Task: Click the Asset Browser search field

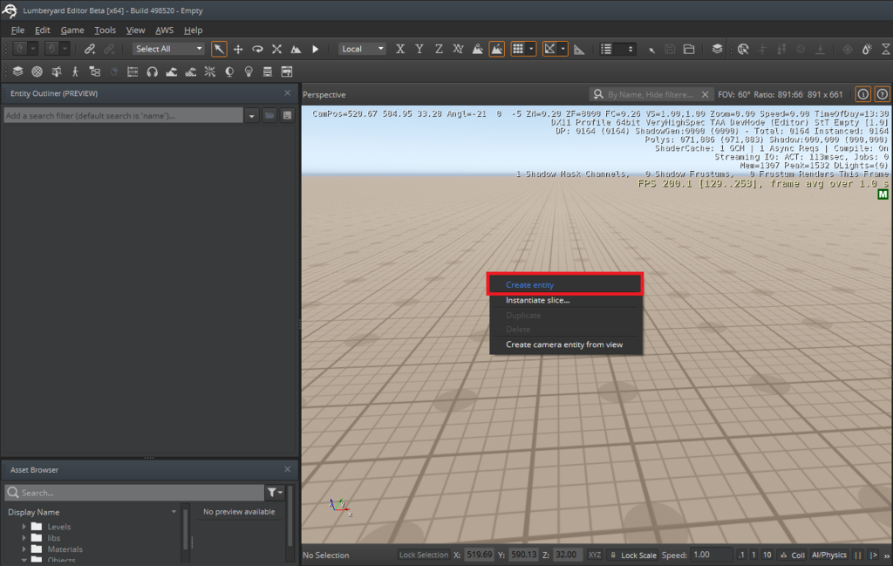Action: click(x=134, y=493)
